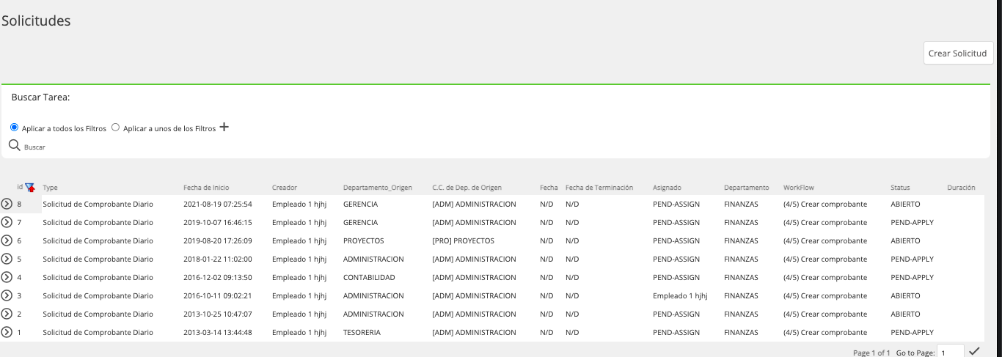Image resolution: width=1002 pixels, height=357 pixels.
Task: Click the Buscar magnifying glass icon
Action: pos(14,146)
